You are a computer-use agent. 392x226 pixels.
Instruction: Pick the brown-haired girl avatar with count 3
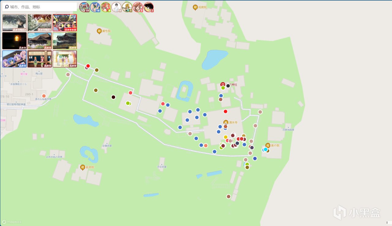tap(138, 7)
